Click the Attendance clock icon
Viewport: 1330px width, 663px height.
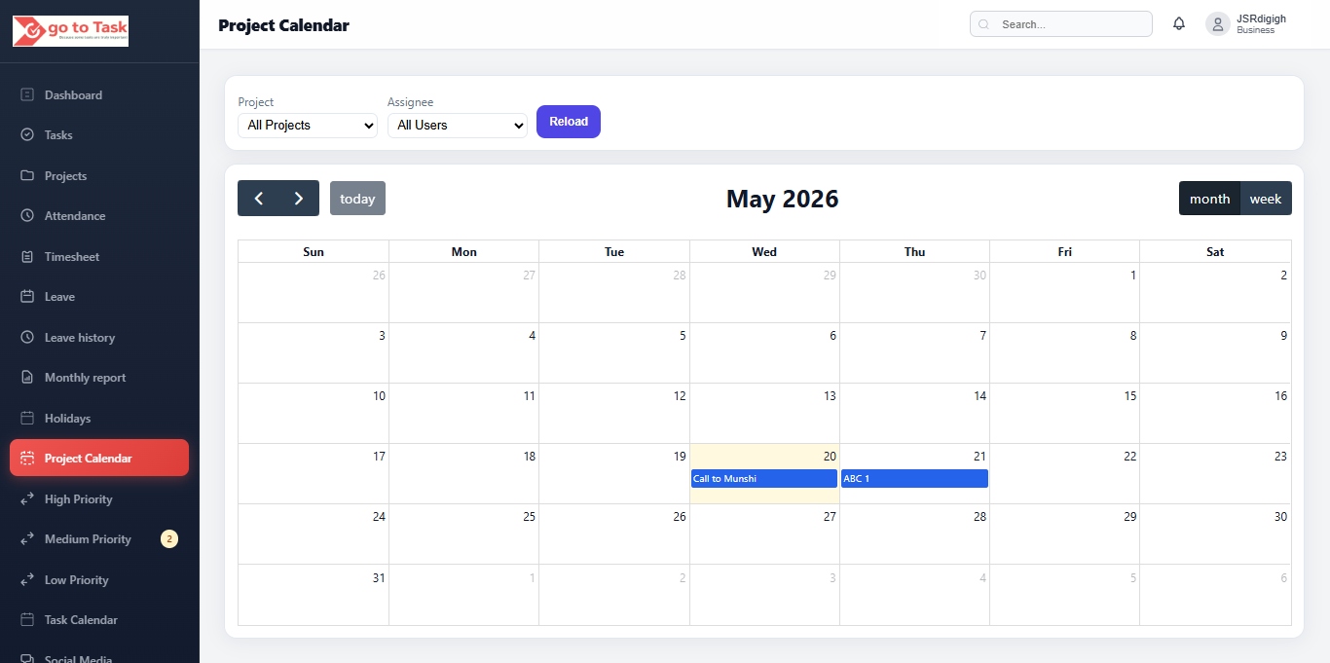tap(27, 216)
